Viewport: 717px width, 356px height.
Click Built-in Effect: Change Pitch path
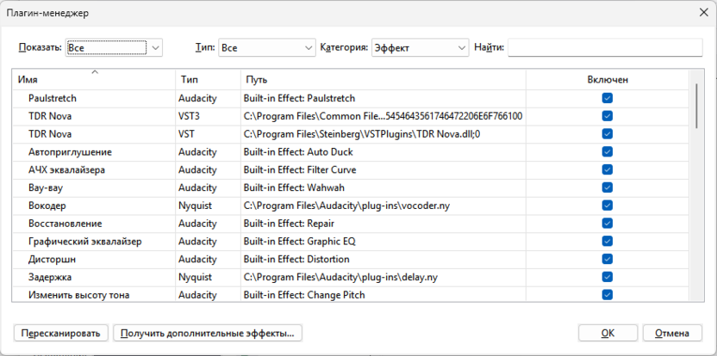pyautogui.click(x=304, y=294)
